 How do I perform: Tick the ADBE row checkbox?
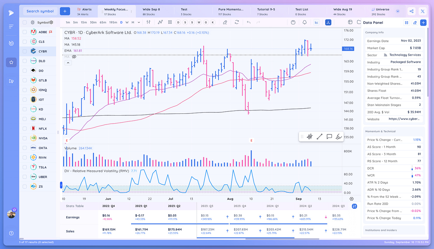[25, 32]
